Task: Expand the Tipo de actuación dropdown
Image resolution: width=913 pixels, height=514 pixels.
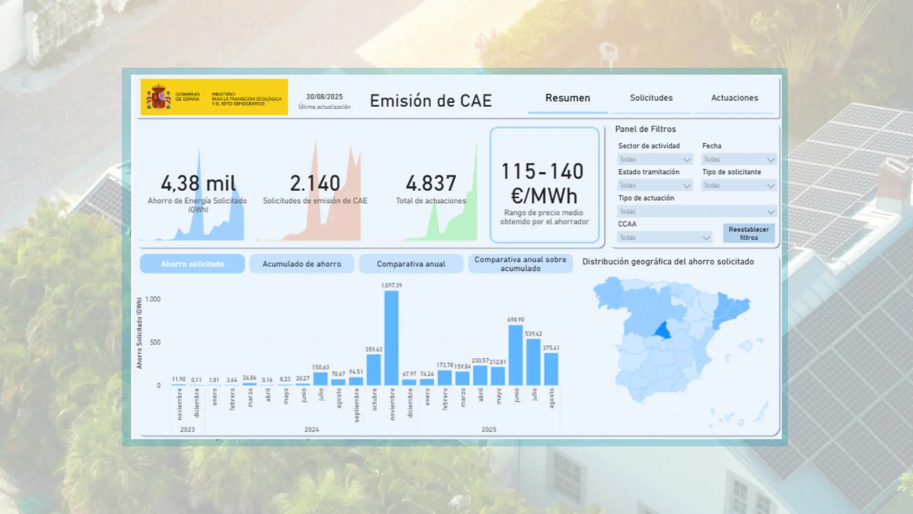Action: coord(696,211)
